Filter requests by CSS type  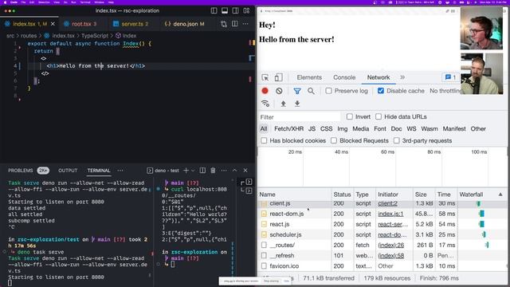pyautogui.click(x=326, y=129)
